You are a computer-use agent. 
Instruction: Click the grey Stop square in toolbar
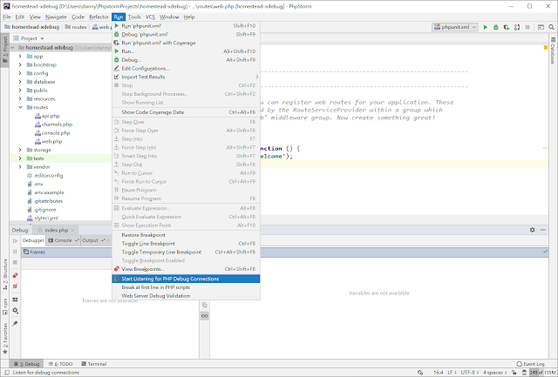pos(527,27)
